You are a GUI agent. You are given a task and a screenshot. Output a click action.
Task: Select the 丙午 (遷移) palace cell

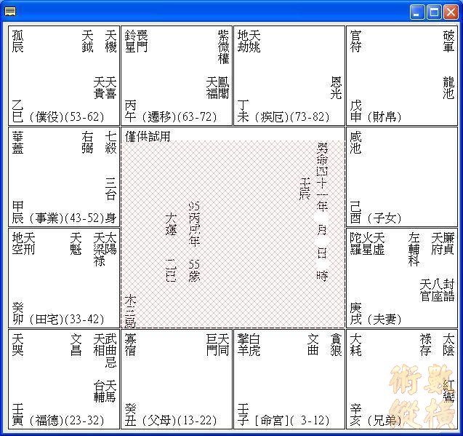[176, 76]
